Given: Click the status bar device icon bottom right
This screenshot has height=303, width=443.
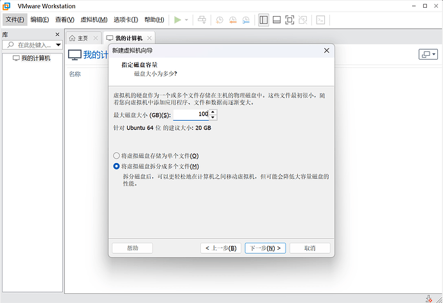Looking at the screenshot, I should (x=429, y=299).
